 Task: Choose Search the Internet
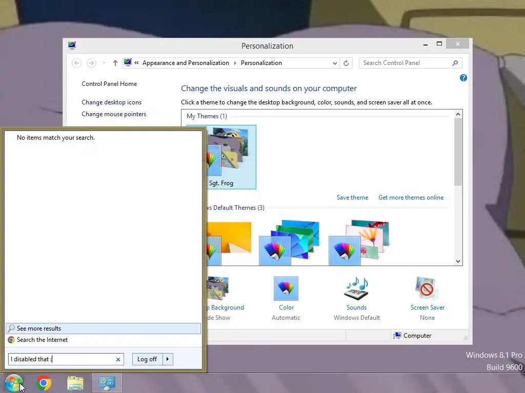tap(42, 340)
